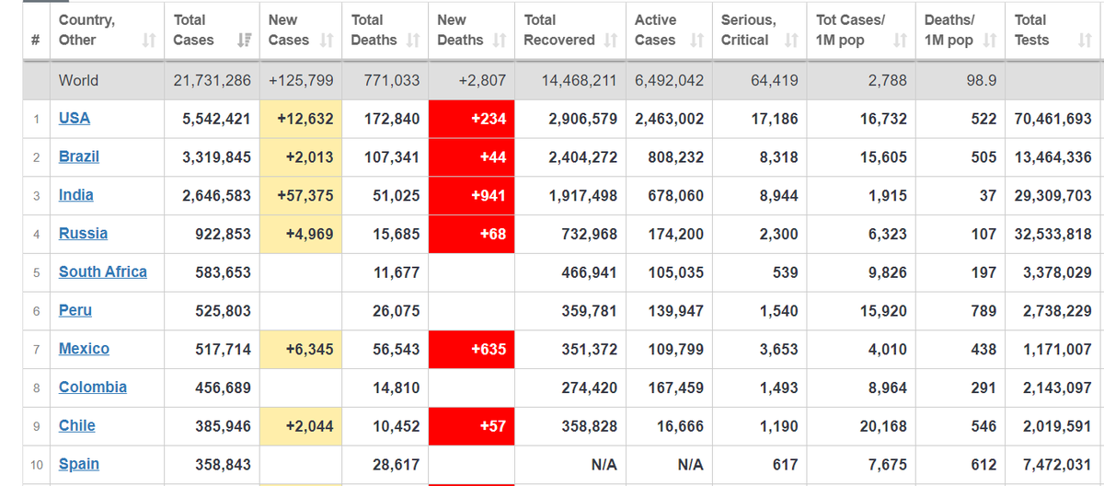Viewport: 1104px width, 486px height.
Task: Click Peru total deaths 26,075
Action: (x=397, y=311)
